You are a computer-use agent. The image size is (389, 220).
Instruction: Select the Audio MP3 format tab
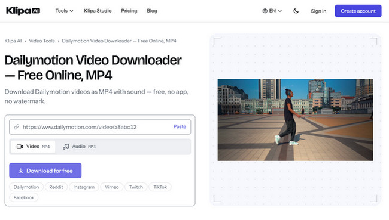[79, 147]
